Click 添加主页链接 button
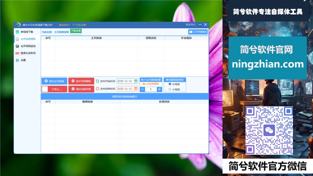This screenshot has width=313, height=176. coord(54,81)
